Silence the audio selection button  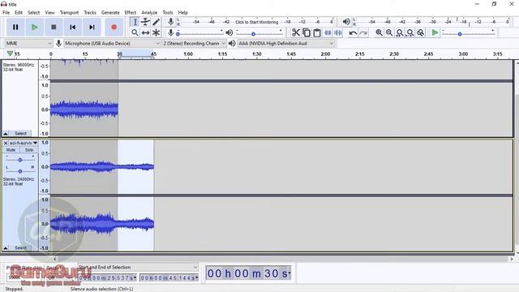pos(338,32)
